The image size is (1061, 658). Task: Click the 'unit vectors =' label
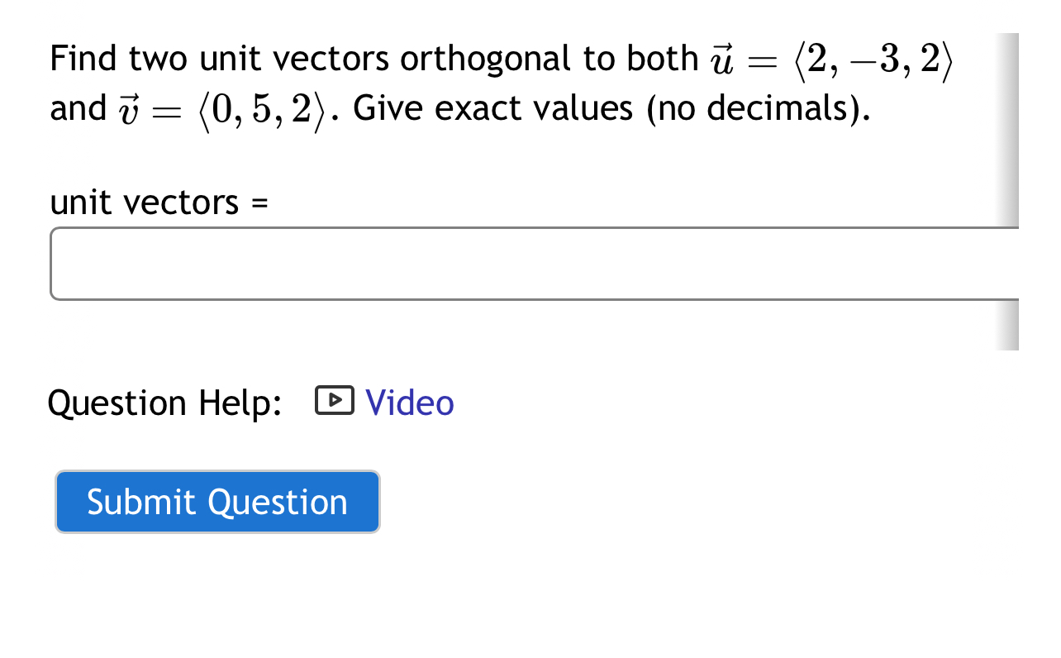pyautogui.click(x=159, y=202)
